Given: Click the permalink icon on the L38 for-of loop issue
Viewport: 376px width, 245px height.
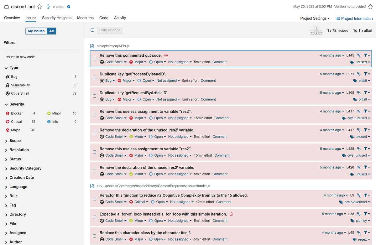Looking at the screenshot, I should point(359,214).
